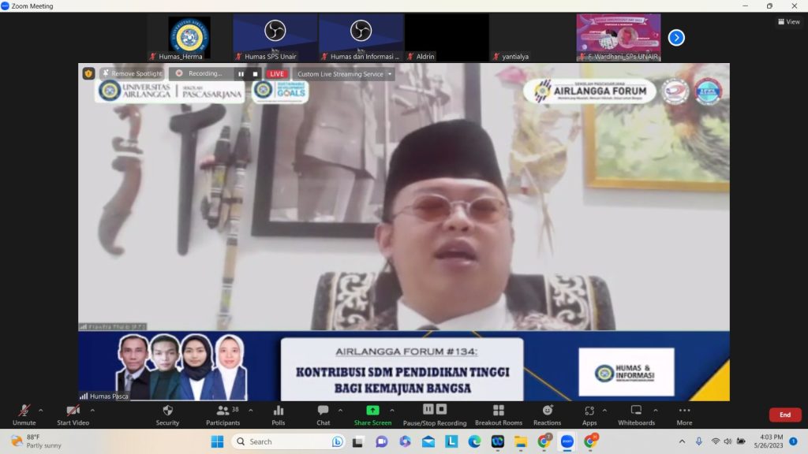The image size is (808, 454).
Task: Click the green Share Screen button
Action: 372,415
